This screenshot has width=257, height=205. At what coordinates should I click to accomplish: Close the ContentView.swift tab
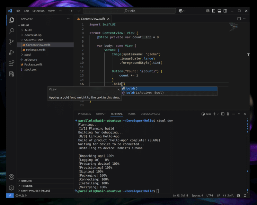pyautogui.click(x=108, y=19)
